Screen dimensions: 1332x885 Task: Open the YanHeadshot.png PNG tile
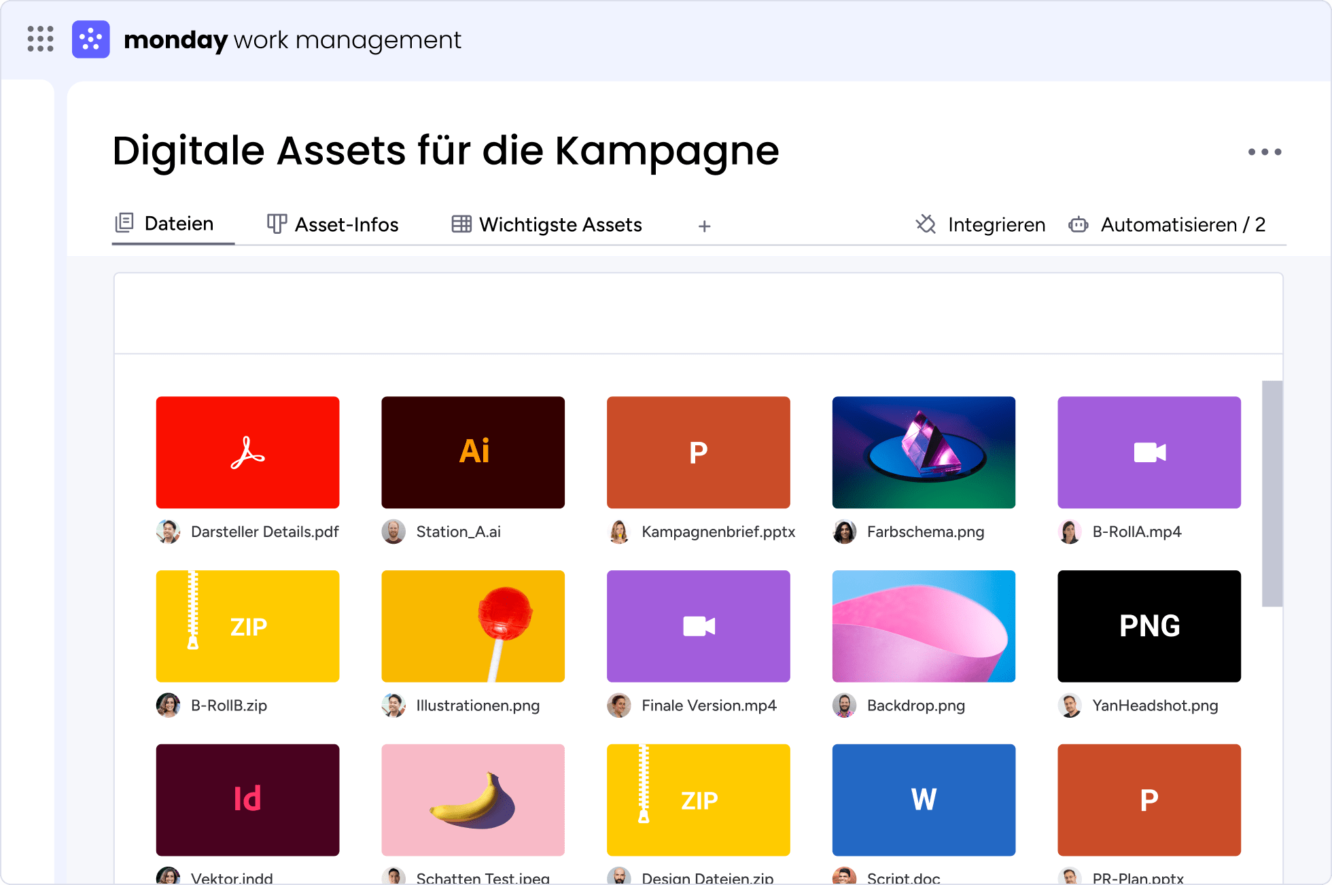click(x=1149, y=626)
